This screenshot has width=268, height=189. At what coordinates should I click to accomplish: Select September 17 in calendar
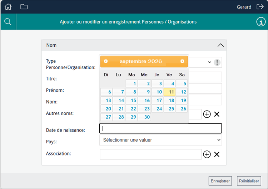(157, 100)
